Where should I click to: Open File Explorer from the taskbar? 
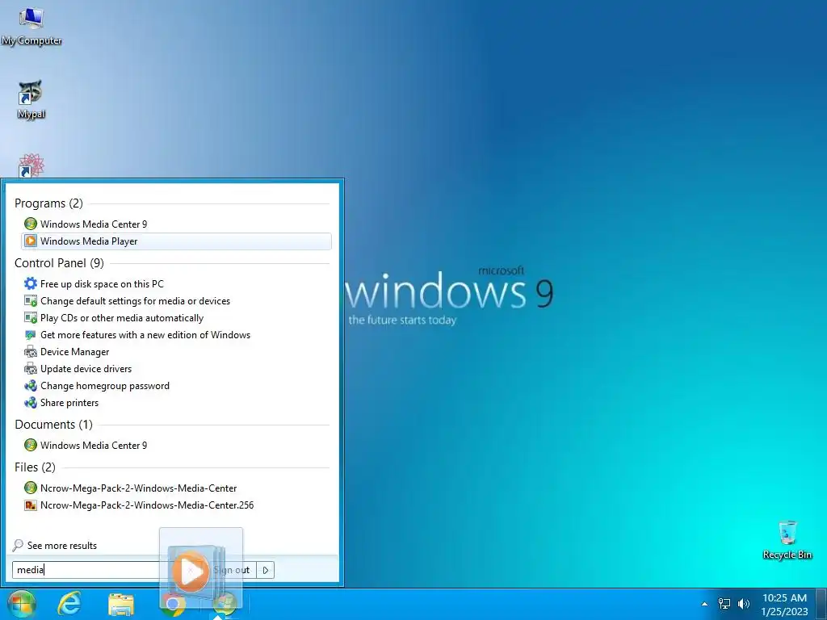[x=121, y=604]
